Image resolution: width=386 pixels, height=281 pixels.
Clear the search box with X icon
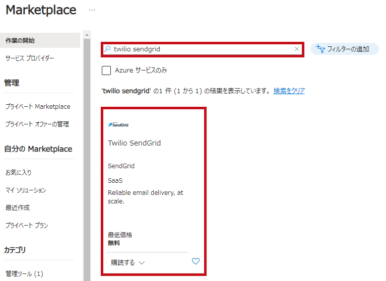[x=297, y=49]
